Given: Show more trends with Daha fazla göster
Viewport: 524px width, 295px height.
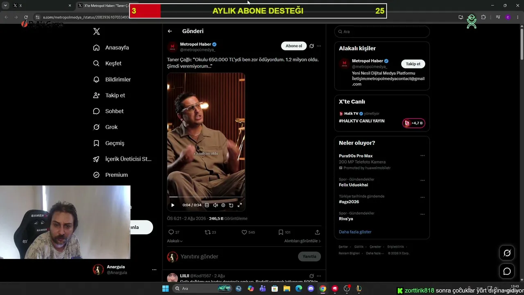Looking at the screenshot, I should click(x=355, y=232).
